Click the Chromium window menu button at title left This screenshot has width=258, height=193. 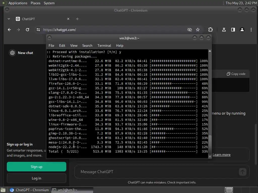click(7, 10)
